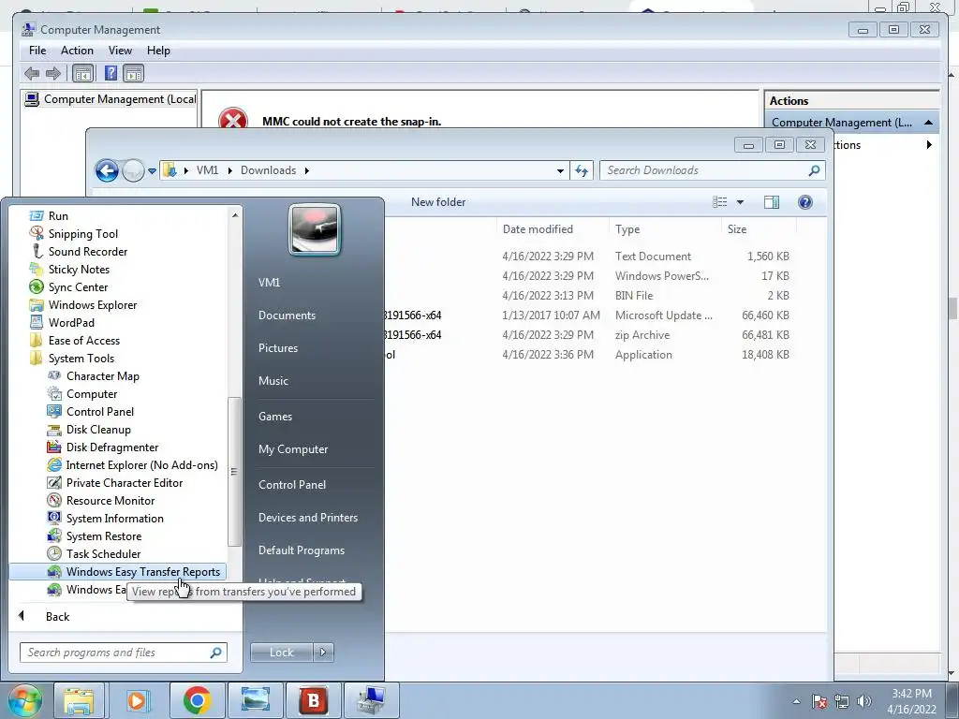The image size is (959, 719).
Task: Click the Start orb button
Action: tap(25, 700)
